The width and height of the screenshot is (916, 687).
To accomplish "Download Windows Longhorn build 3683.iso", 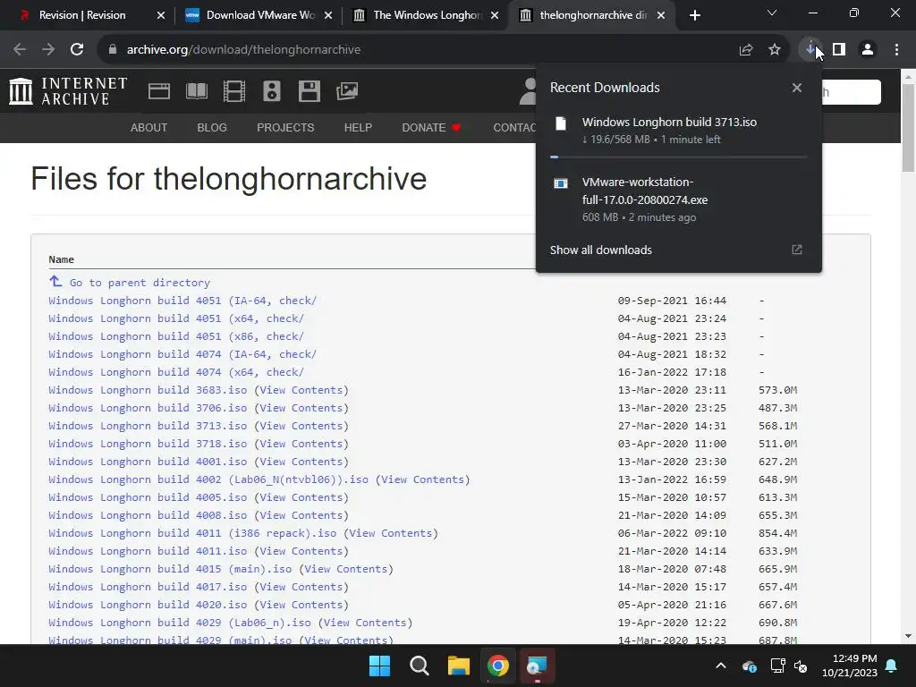I will 148,390.
